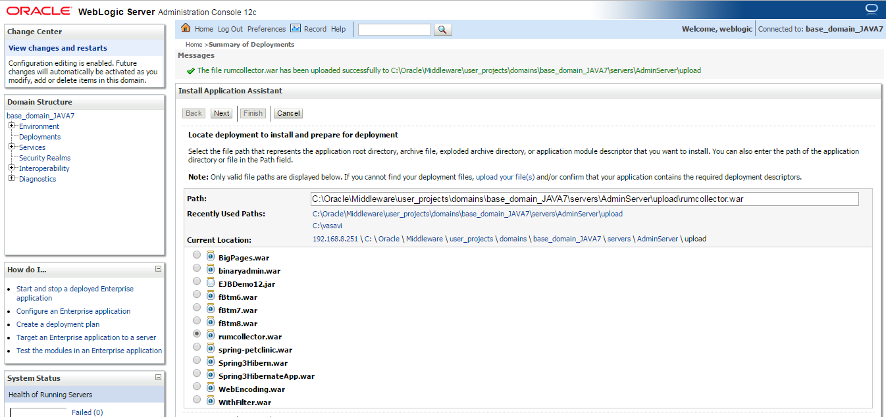Select the rumcollector.war radio button
Screen dimensions: 886x417
click(197, 334)
